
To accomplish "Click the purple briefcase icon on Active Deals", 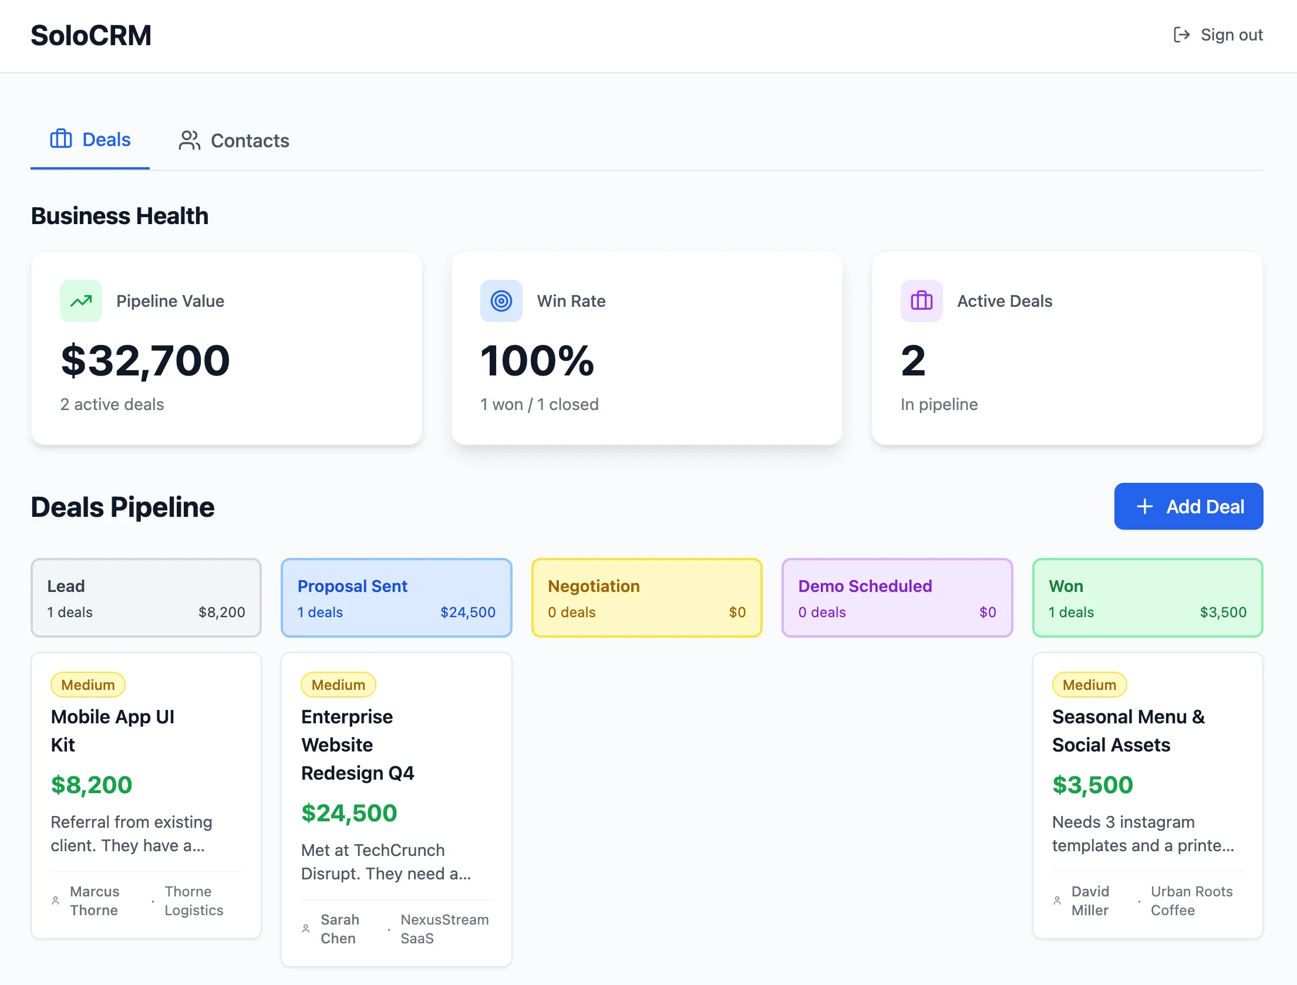I will (x=921, y=301).
